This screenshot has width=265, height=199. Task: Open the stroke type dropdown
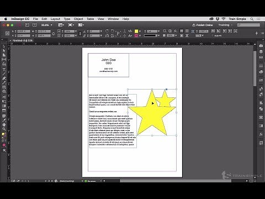158,35
